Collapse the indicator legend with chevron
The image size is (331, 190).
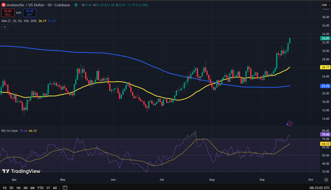(5, 27)
